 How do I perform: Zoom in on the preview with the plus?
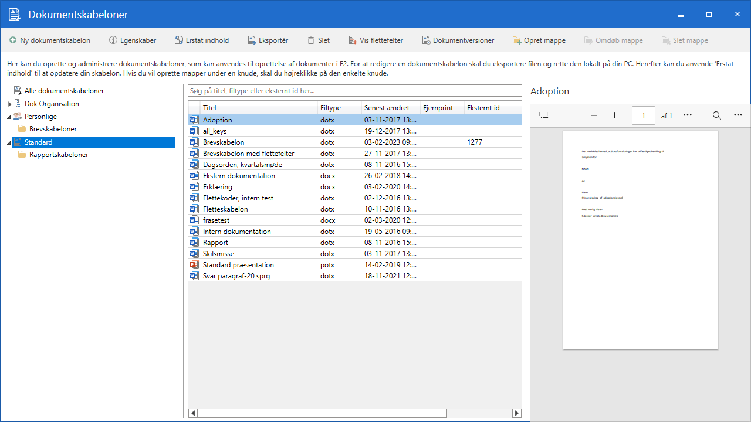pyautogui.click(x=614, y=115)
